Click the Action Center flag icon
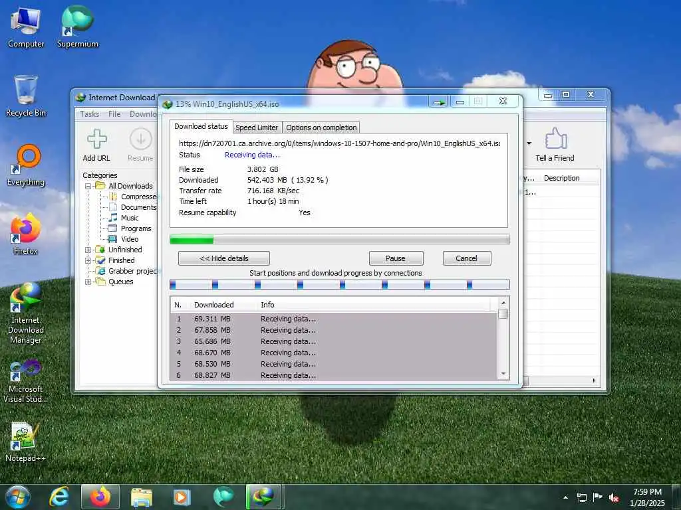Viewport: 681px width, 510px height. pos(598,497)
